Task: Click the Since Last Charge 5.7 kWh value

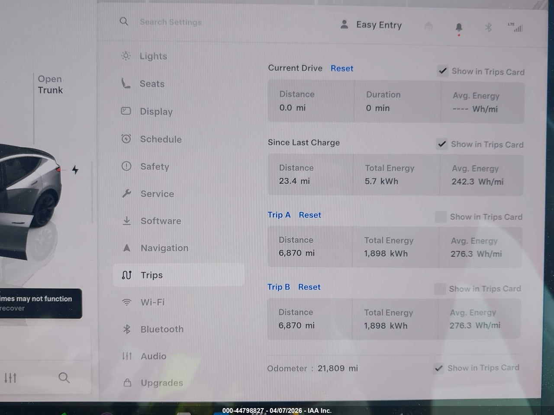Action: [x=381, y=181]
